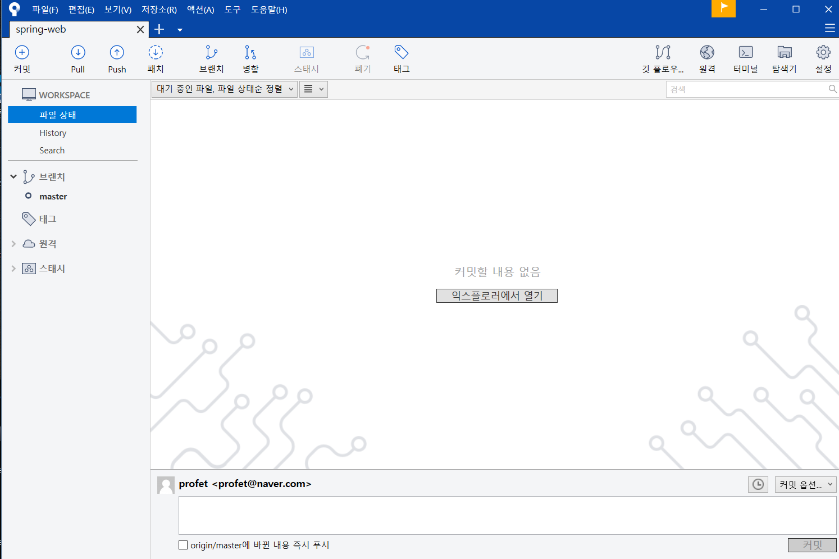Open the 저장소(R) menu
The height and width of the screenshot is (559, 839).
click(159, 10)
